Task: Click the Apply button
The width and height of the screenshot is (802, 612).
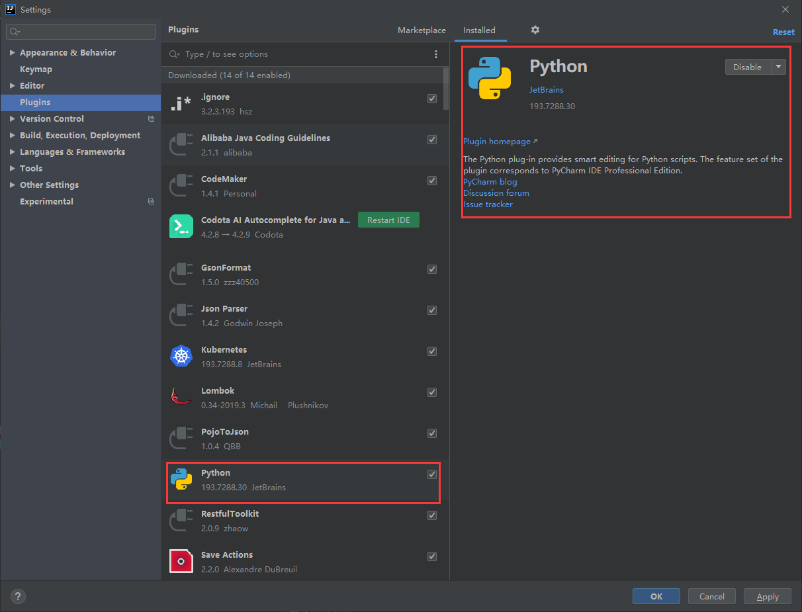Action: tap(768, 596)
